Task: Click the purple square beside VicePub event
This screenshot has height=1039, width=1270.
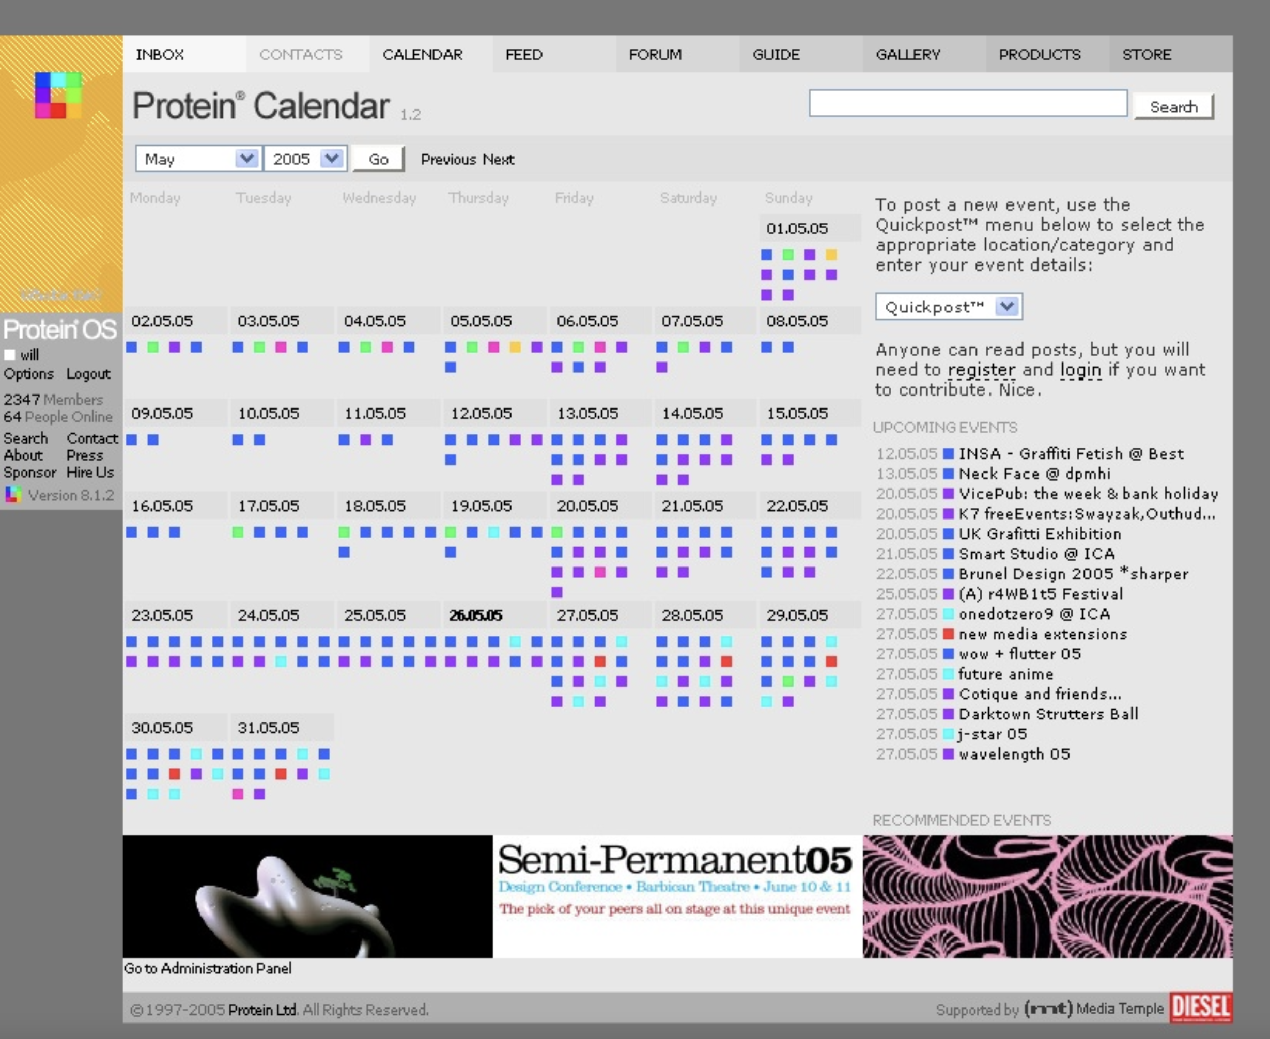Action: pyautogui.click(x=949, y=494)
